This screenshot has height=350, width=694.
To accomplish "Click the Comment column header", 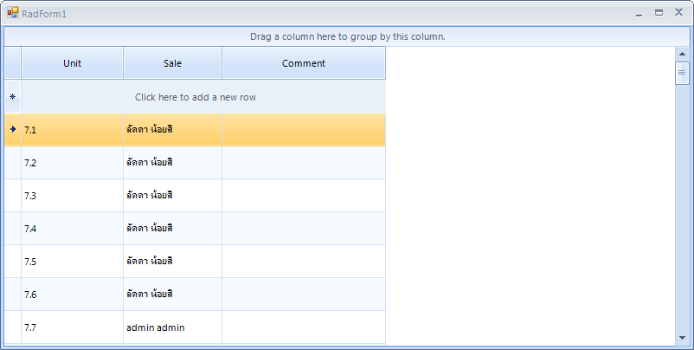I will click(x=304, y=63).
